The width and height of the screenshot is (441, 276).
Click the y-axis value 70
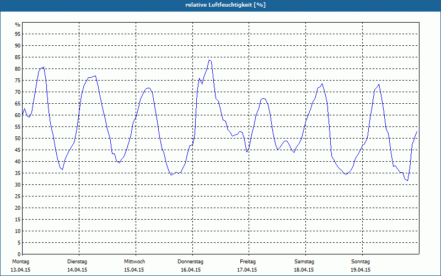[x=18, y=92]
